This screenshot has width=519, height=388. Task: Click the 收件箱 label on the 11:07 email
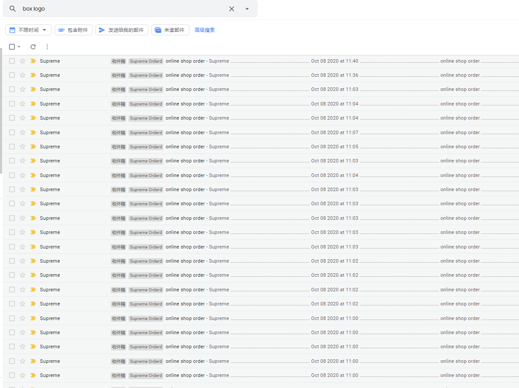[x=118, y=133]
